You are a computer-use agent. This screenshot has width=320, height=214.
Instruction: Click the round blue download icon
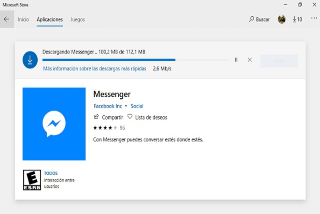(x=30, y=60)
